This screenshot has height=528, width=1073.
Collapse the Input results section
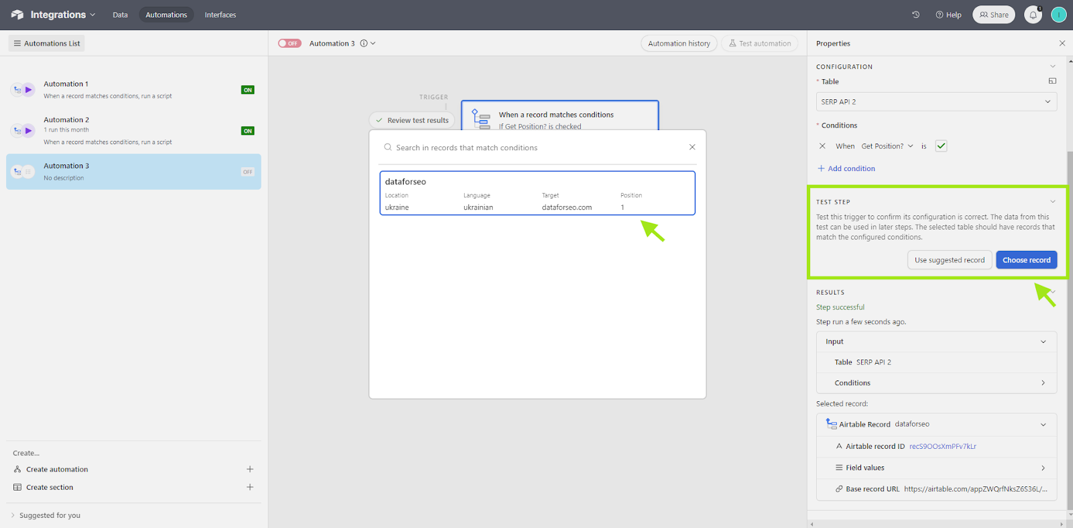click(1043, 341)
